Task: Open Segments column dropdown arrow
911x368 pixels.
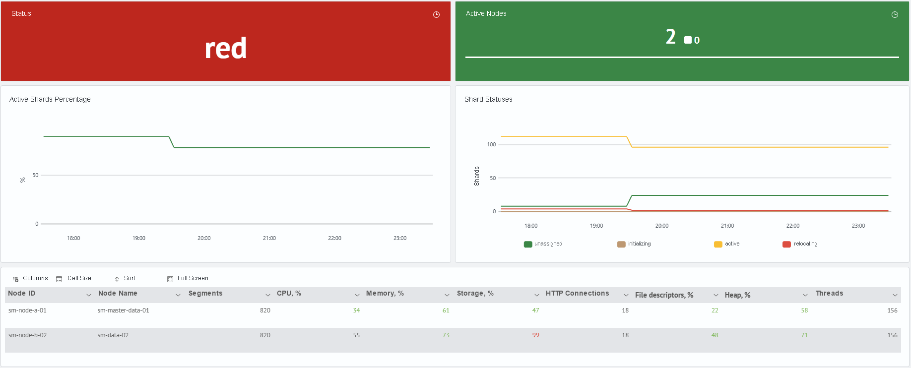Action: [268, 295]
